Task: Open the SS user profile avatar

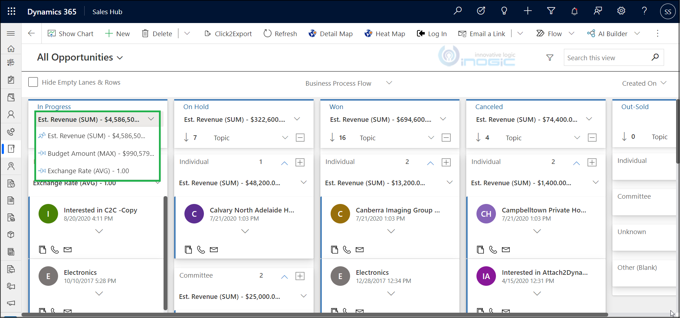Action: pyautogui.click(x=668, y=11)
